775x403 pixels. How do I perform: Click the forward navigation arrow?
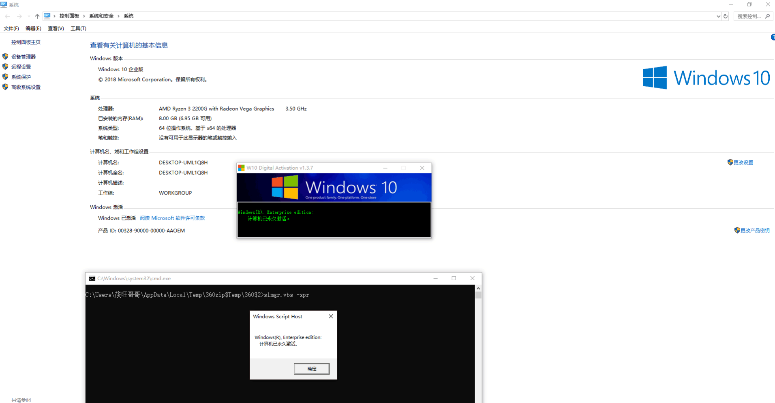(19, 16)
